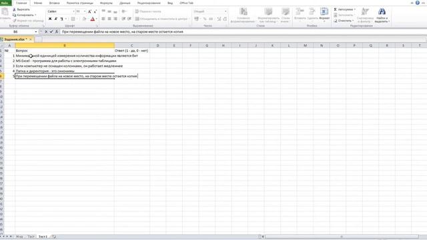This screenshot has width=427, height=240.
Task: Click the decrease decimal icon
Action: pyautogui.click(x=225, y=19)
